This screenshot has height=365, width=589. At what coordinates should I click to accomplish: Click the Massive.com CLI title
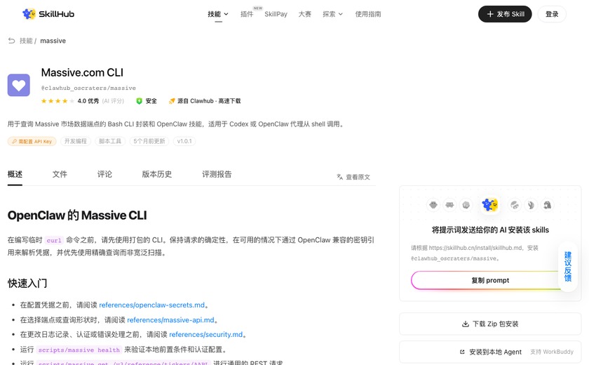pos(82,72)
